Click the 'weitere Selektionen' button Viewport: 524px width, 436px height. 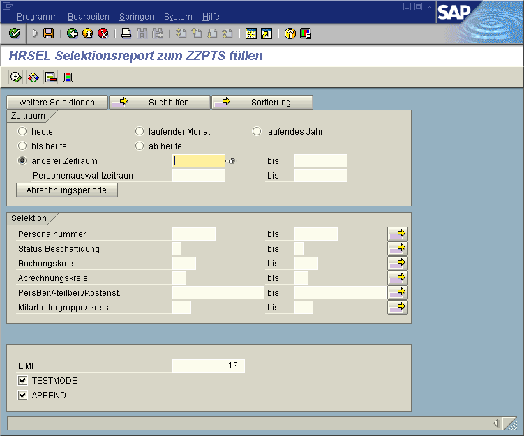coord(57,103)
